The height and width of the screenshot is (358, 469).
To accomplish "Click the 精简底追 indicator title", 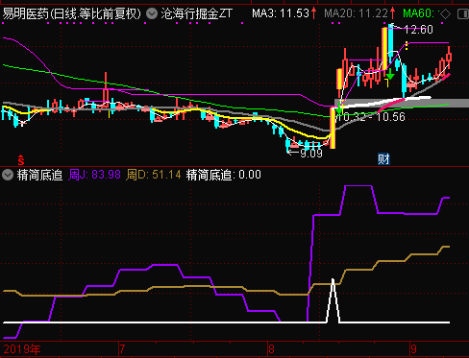I will coord(39,175).
